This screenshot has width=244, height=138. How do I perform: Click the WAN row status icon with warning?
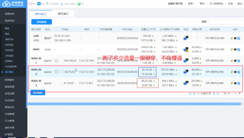point(186,49)
